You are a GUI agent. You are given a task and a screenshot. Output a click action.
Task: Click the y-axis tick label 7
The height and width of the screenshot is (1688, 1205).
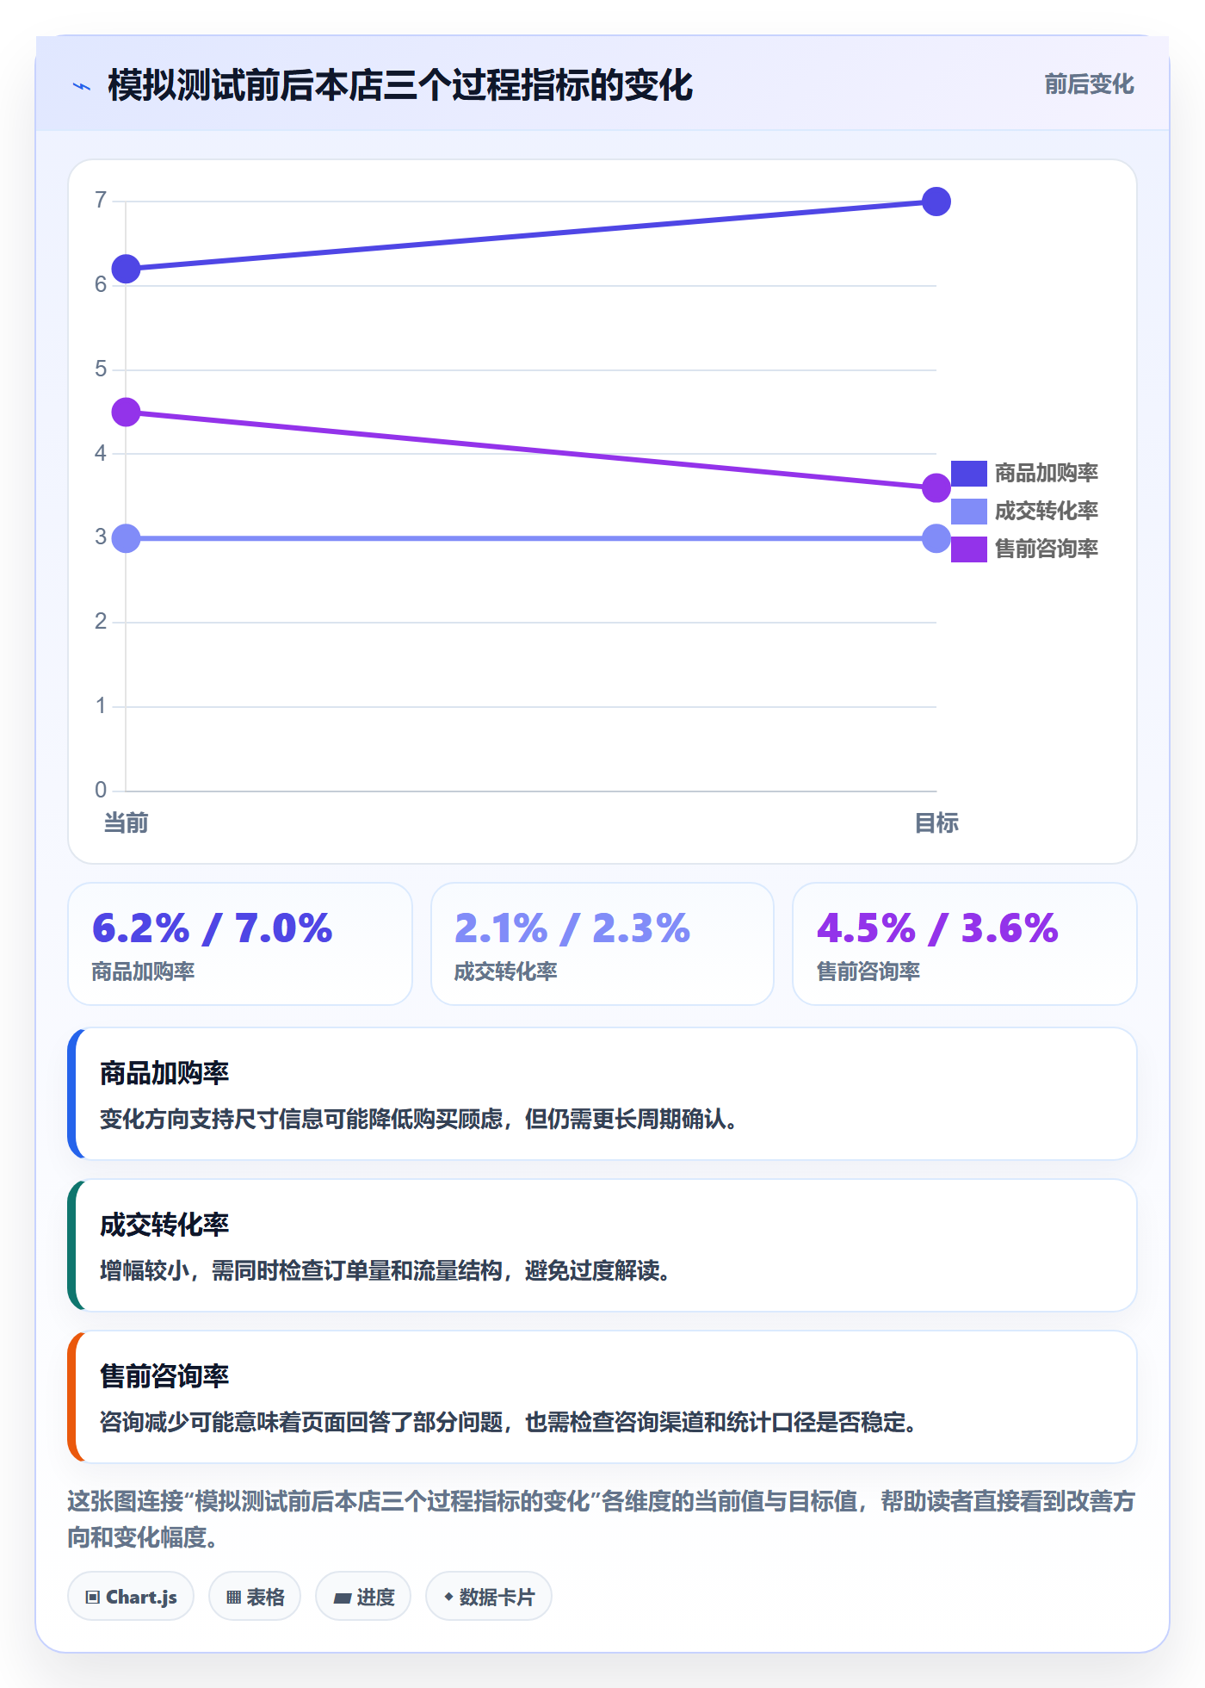pyautogui.click(x=101, y=201)
